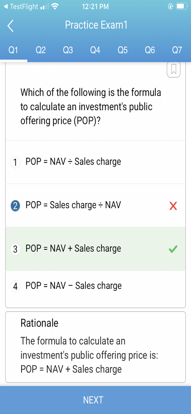Tap the Rationale explanation box
The image size is (191, 414).
95,347
